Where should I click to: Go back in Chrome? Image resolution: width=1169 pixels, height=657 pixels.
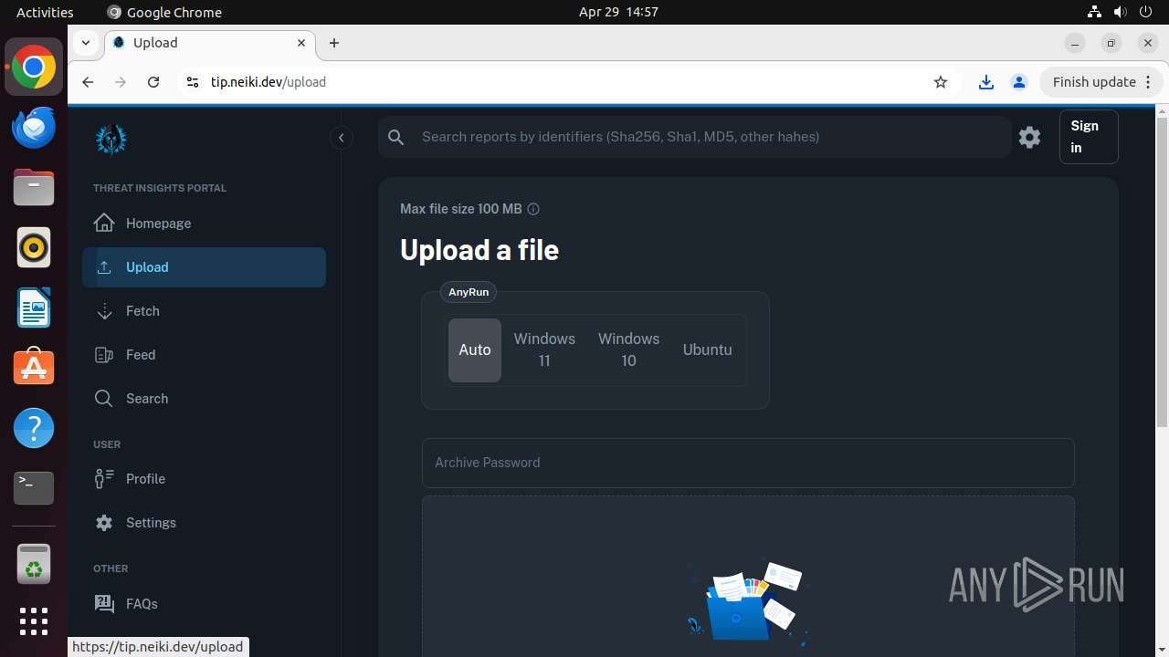[88, 82]
